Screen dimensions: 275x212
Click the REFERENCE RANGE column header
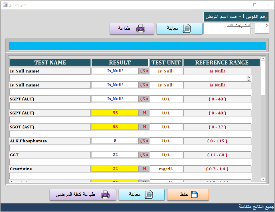coord(222,62)
